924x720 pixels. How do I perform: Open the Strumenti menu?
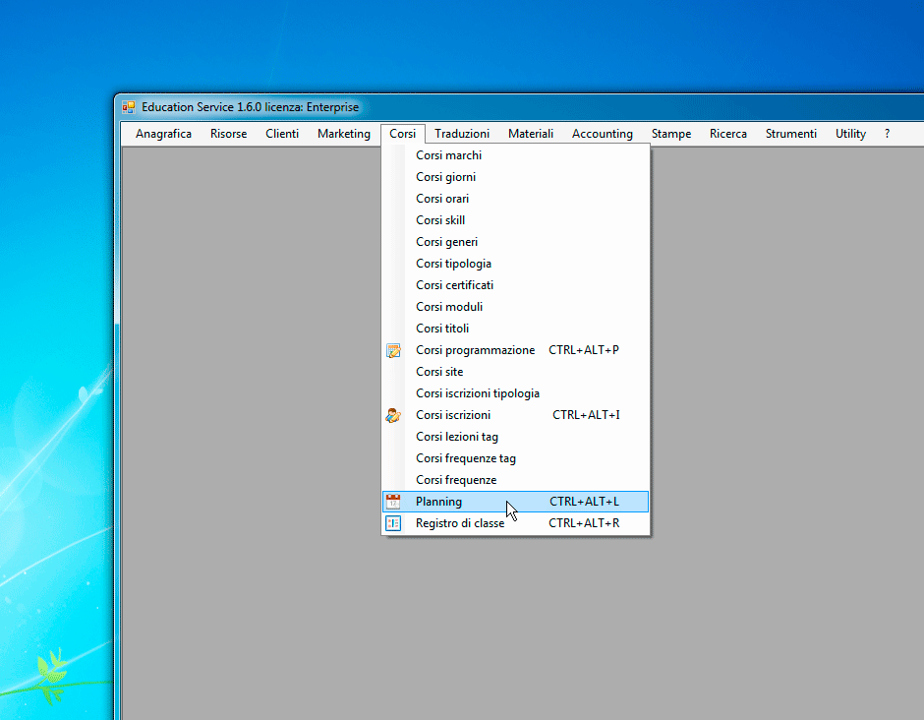pyautogui.click(x=791, y=134)
